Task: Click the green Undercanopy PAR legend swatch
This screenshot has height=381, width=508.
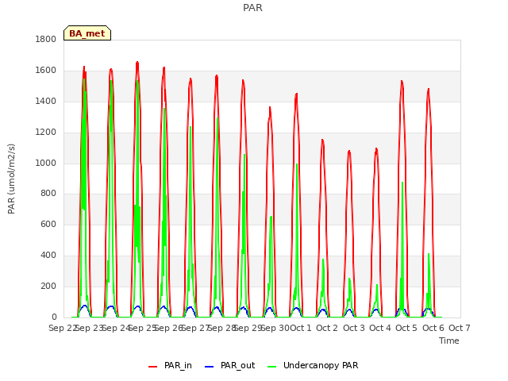Action: [x=272, y=367]
